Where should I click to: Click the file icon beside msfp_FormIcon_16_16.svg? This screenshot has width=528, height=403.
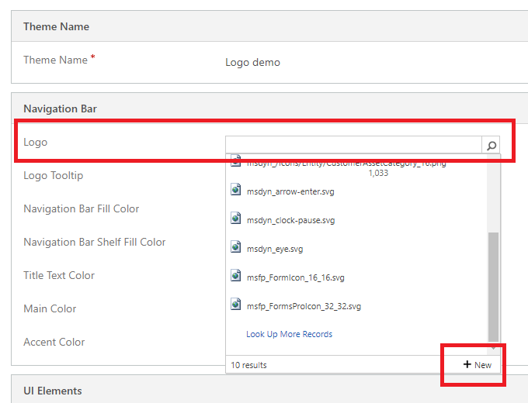(237, 277)
